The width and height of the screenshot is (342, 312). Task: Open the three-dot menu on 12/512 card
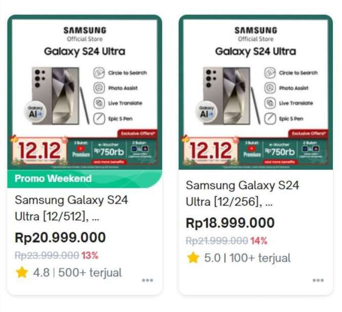(147, 280)
